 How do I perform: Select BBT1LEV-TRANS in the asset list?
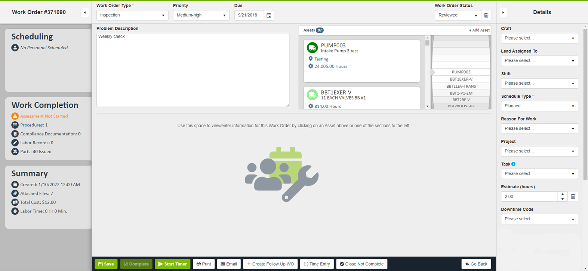point(461,86)
